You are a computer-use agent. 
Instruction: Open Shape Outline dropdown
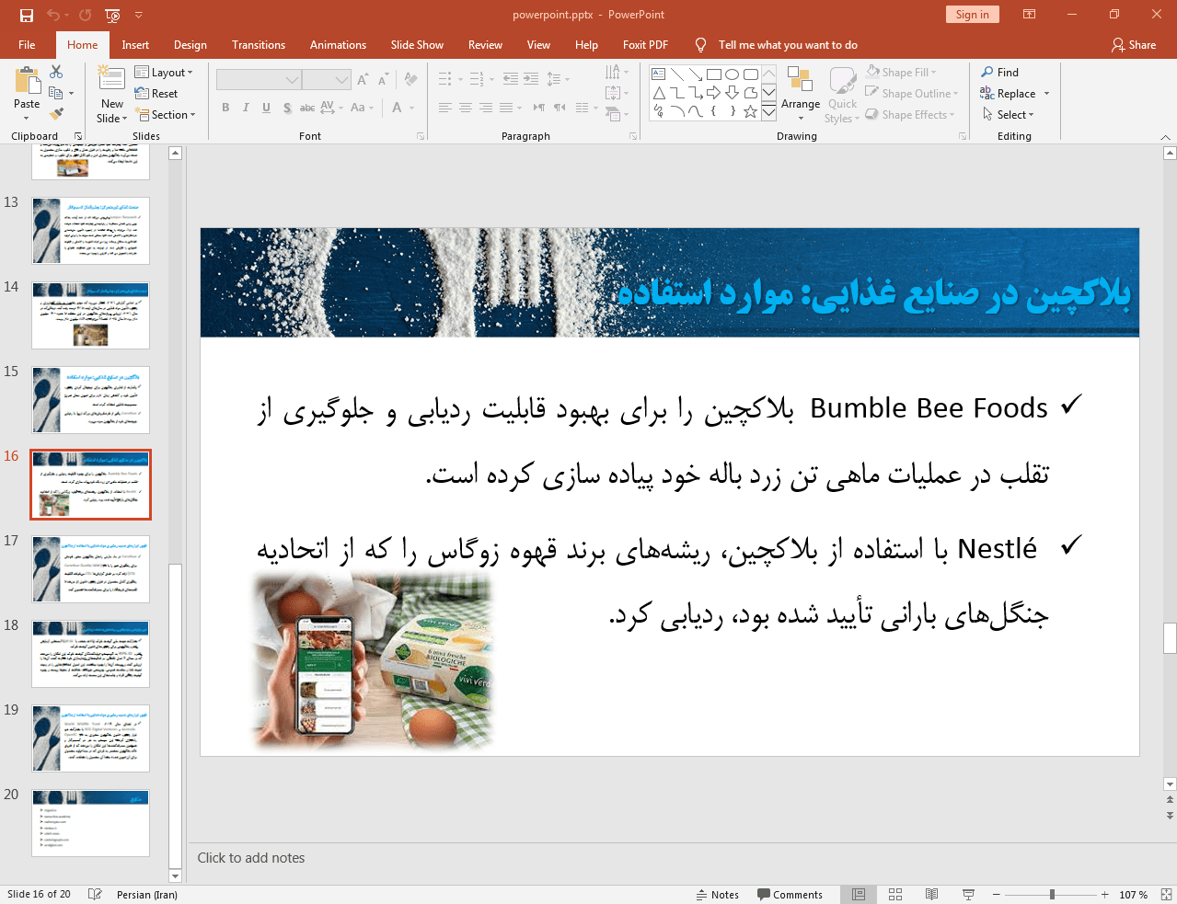(x=911, y=93)
